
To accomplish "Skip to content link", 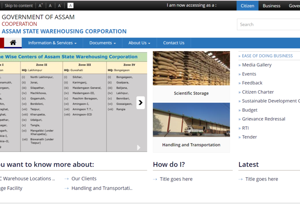I will (19, 6).
